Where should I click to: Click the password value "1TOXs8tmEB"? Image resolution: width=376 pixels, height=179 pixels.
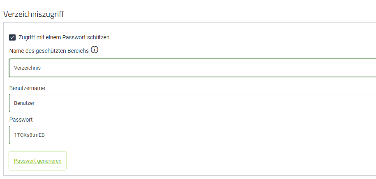[29, 135]
